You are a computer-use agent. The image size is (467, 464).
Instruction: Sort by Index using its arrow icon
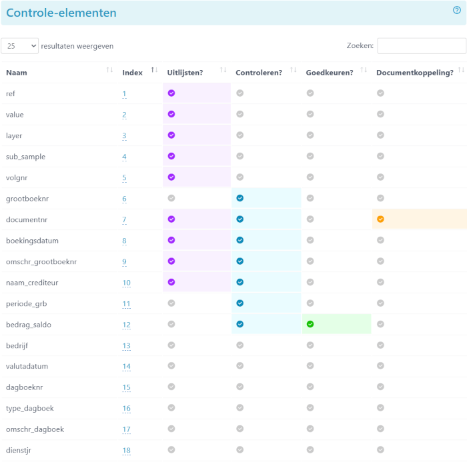[x=154, y=70]
